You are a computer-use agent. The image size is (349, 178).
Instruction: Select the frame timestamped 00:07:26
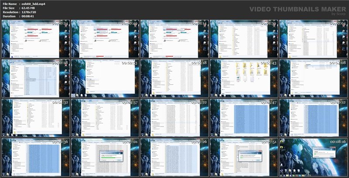[x=174, y=156]
